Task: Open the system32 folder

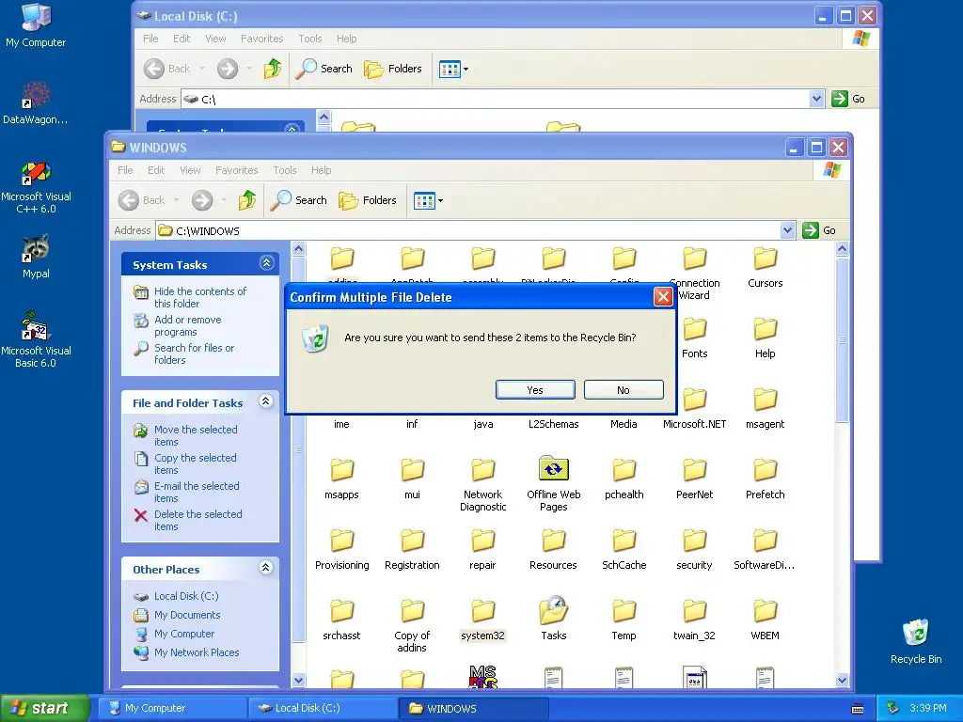Action: pyautogui.click(x=482, y=620)
